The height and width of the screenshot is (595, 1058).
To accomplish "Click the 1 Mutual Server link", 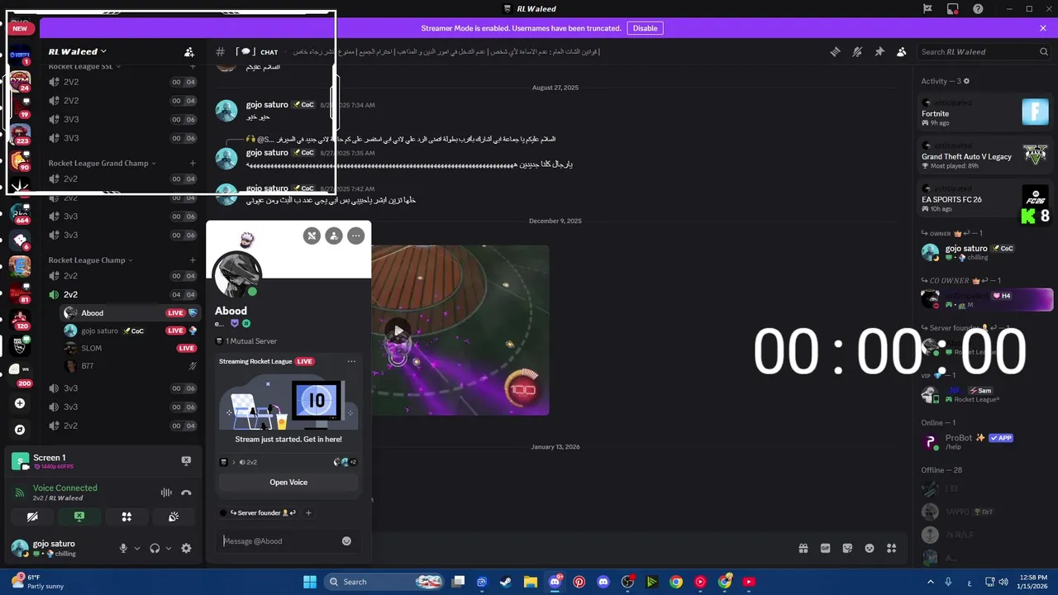I will 251,340.
